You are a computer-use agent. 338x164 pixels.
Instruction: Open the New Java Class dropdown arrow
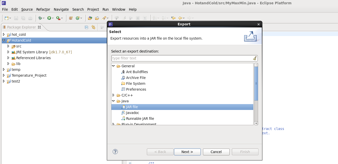pos(81,18)
